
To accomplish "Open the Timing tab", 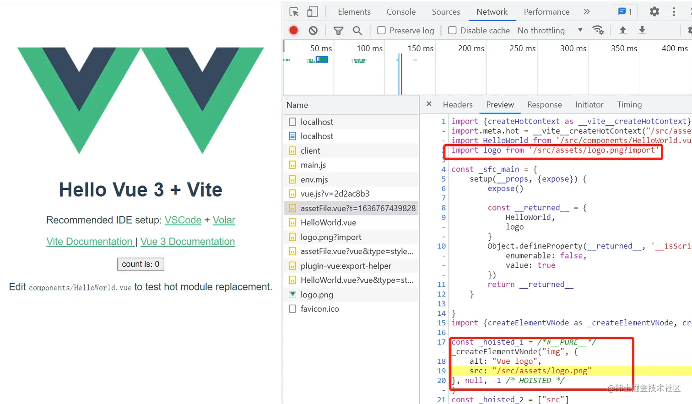I will click(x=629, y=105).
